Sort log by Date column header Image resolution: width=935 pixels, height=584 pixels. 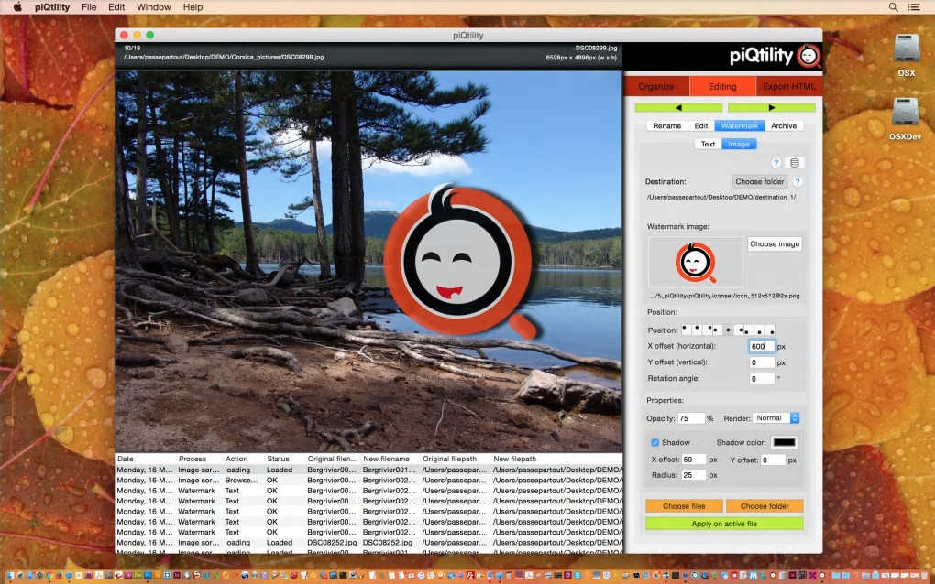[146, 459]
